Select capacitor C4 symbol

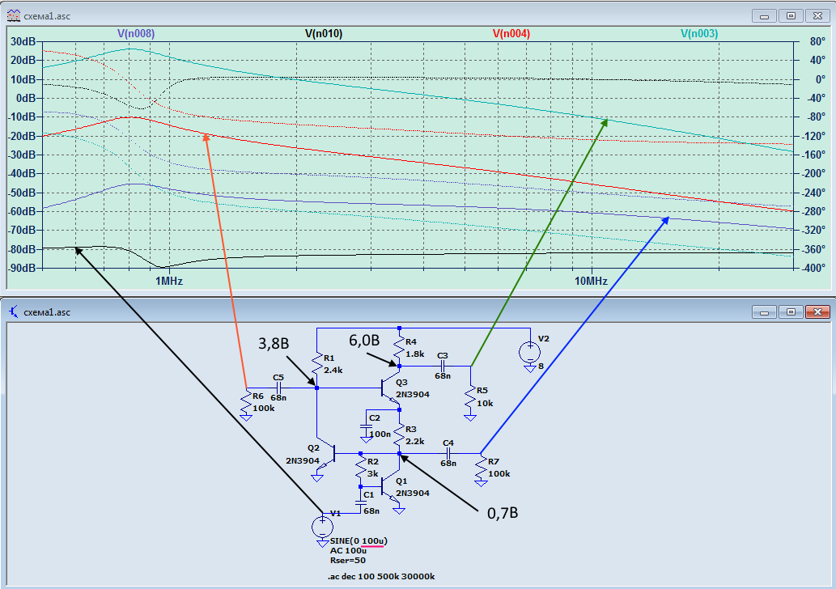(448, 454)
